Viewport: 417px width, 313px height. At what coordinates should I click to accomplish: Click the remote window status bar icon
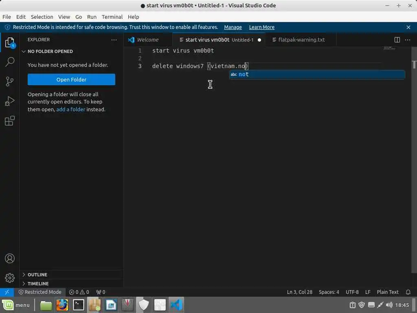point(7,292)
